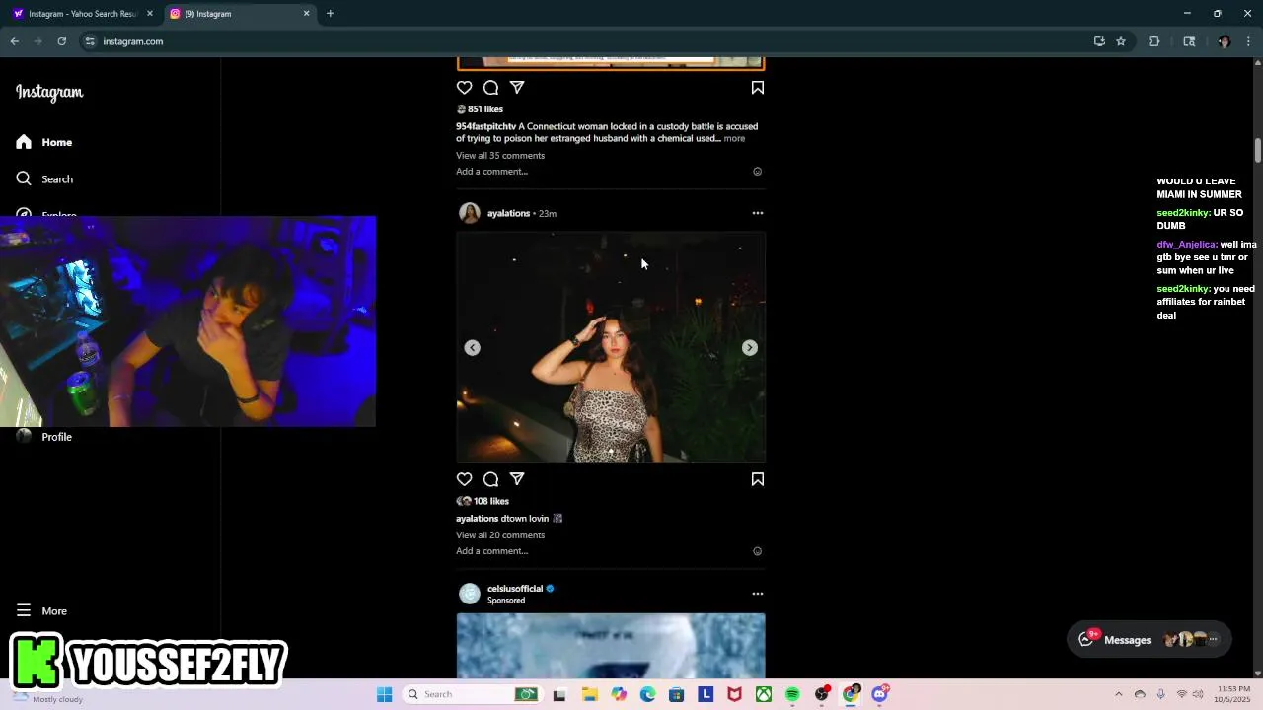
Task: Share the ayalations post via send icon
Action: 517,479
